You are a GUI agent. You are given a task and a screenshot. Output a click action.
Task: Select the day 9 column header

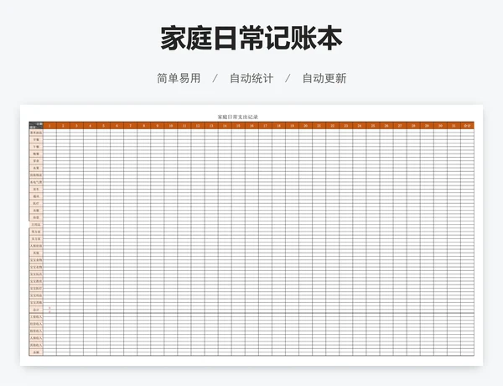point(158,126)
